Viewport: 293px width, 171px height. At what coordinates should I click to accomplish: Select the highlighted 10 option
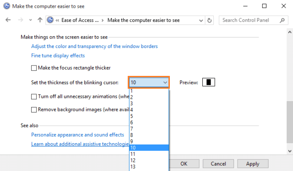pos(149,148)
